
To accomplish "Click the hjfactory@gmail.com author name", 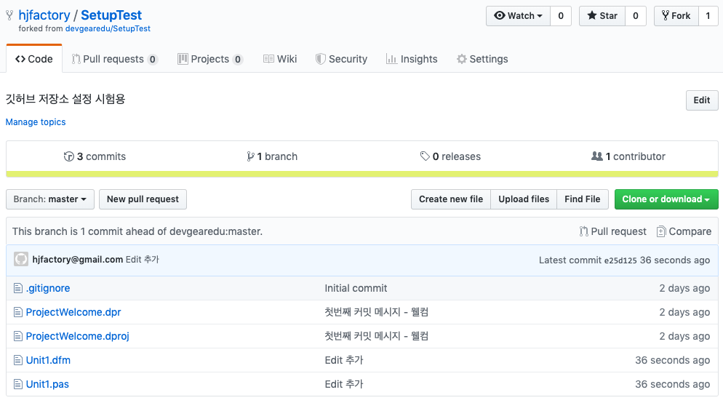I will tap(77, 260).
